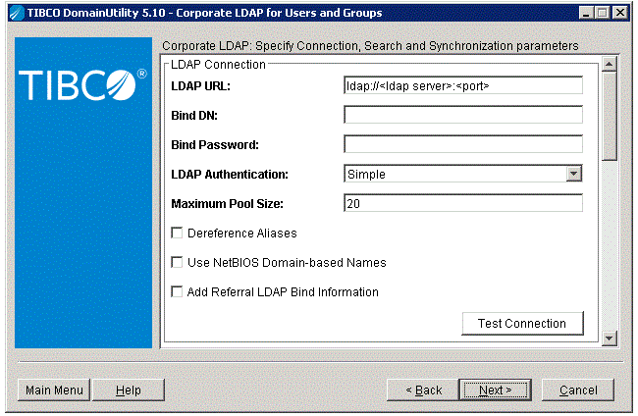Focus the LDAP URL text field

coord(463,85)
